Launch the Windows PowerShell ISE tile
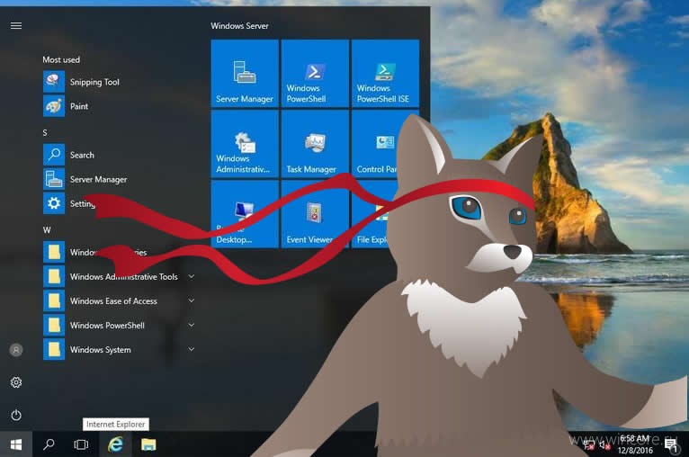The width and height of the screenshot is (689, 457). tap(385, 74)
